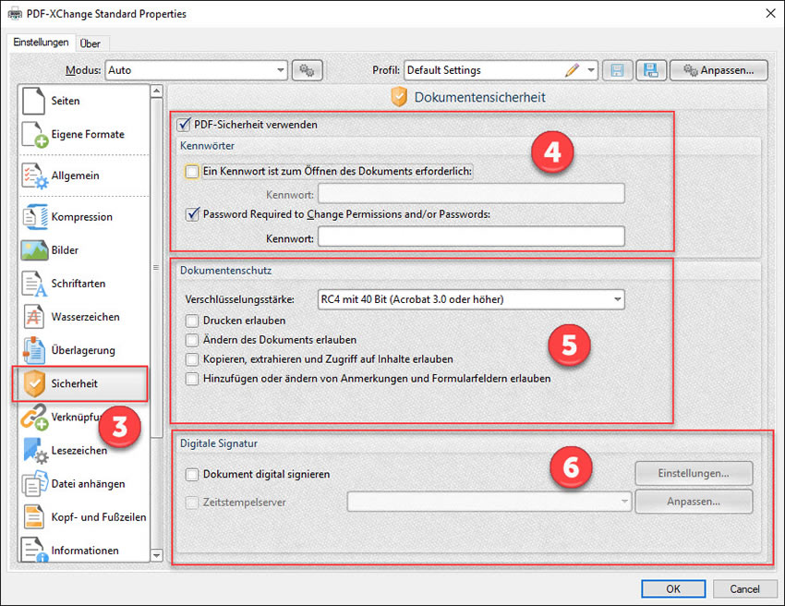Open the Seiten page icon
The width and height of the screenshot is (785, 606).
33,101
